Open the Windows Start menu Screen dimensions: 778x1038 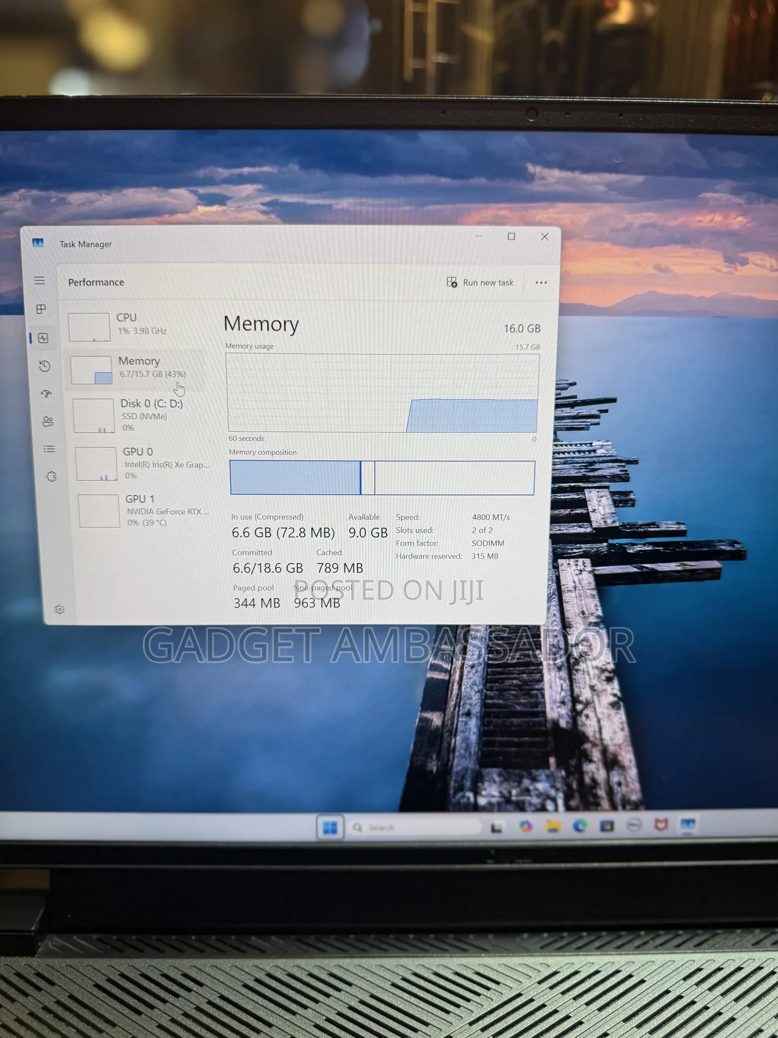(330, 827)
